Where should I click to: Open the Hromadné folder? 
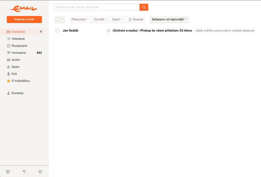pyautogui.click(x=19, y=53)
